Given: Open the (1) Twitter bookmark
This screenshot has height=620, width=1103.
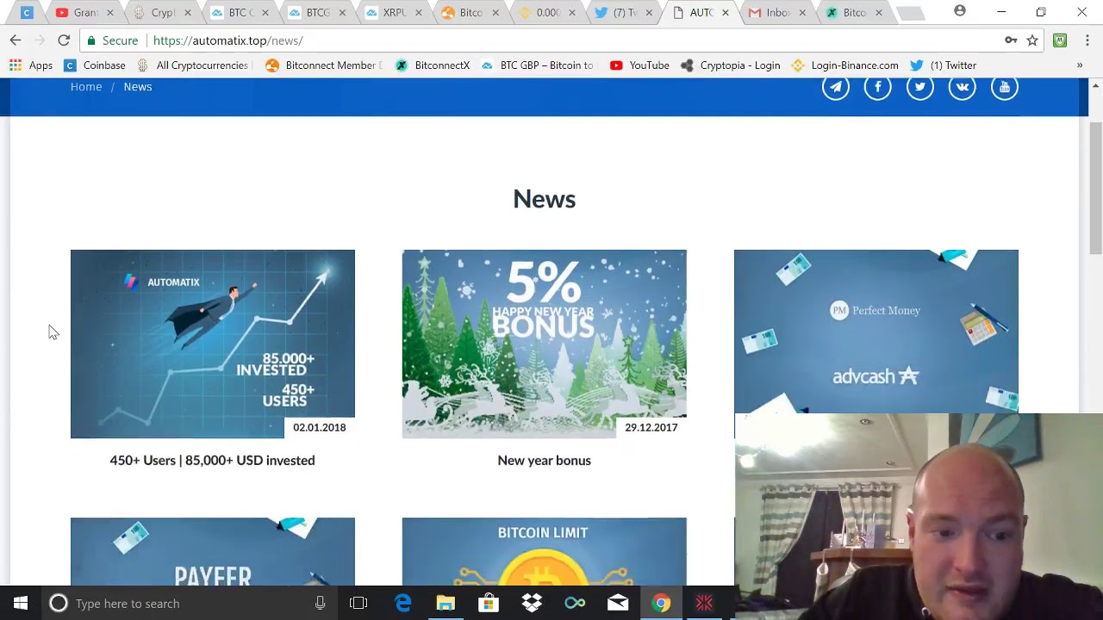Looking at the screenshot, I should click(943, 65).
